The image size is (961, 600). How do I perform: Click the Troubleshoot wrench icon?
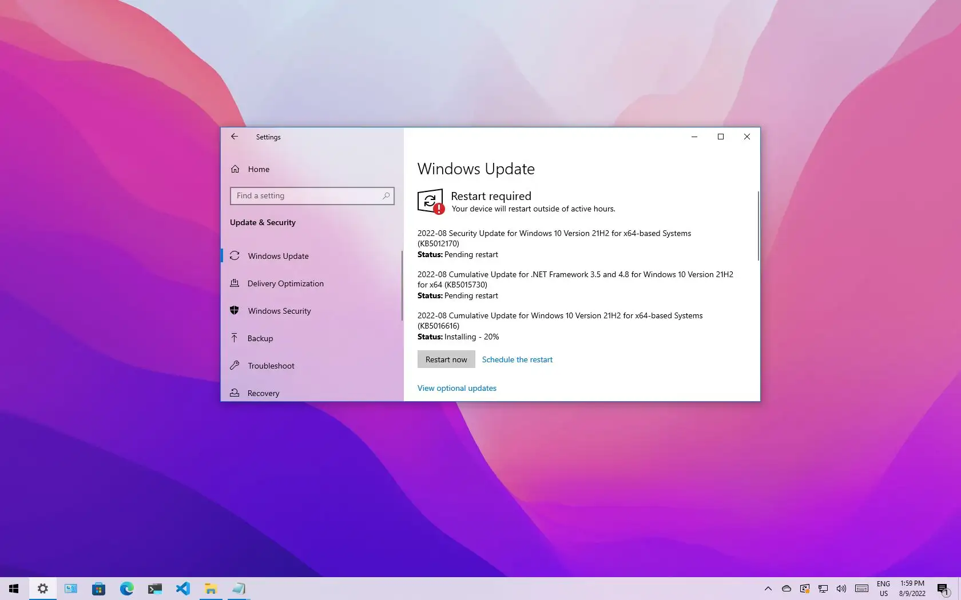pos(235,365)
